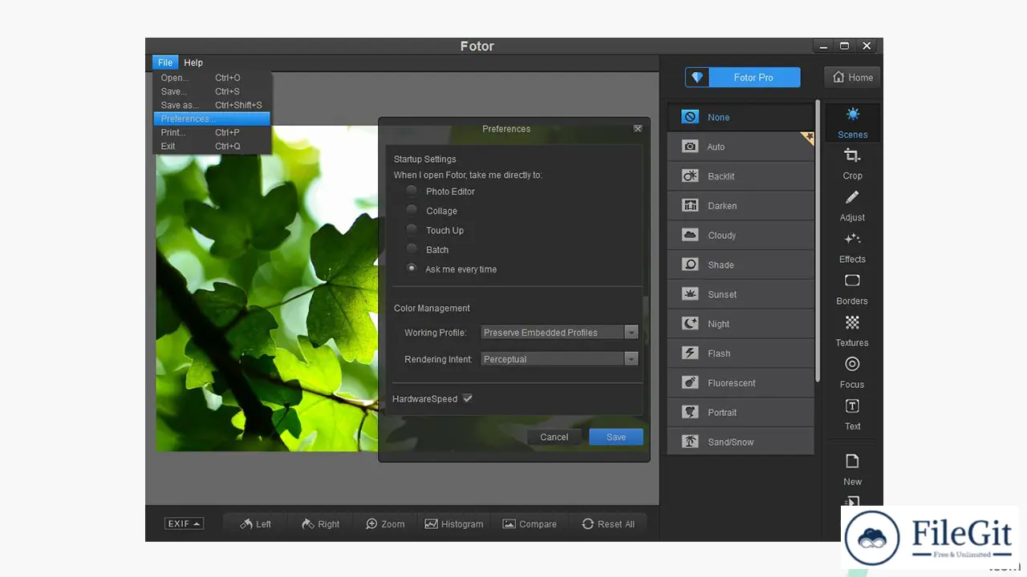Close the Preferences dialog
The width and height of the screenshot is (1027, 577).
638,128
